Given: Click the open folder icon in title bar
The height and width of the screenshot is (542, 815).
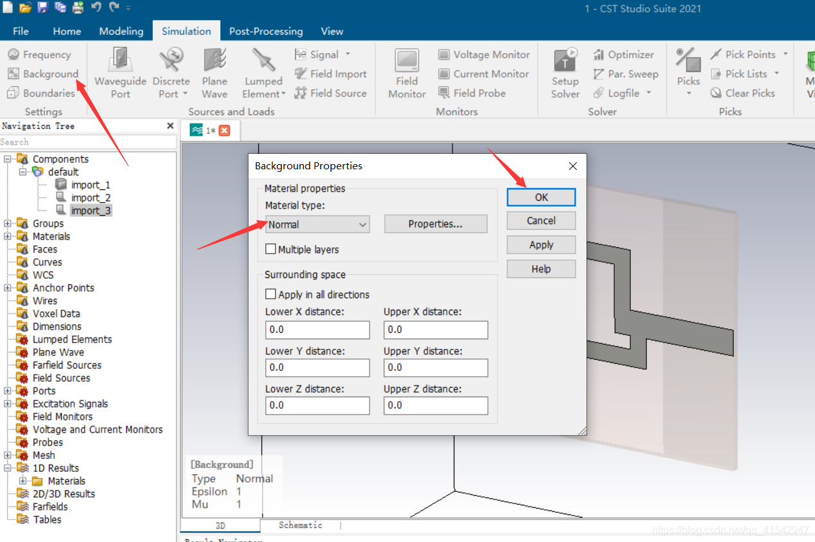Looking at the screenshot, I should point(25,8).
